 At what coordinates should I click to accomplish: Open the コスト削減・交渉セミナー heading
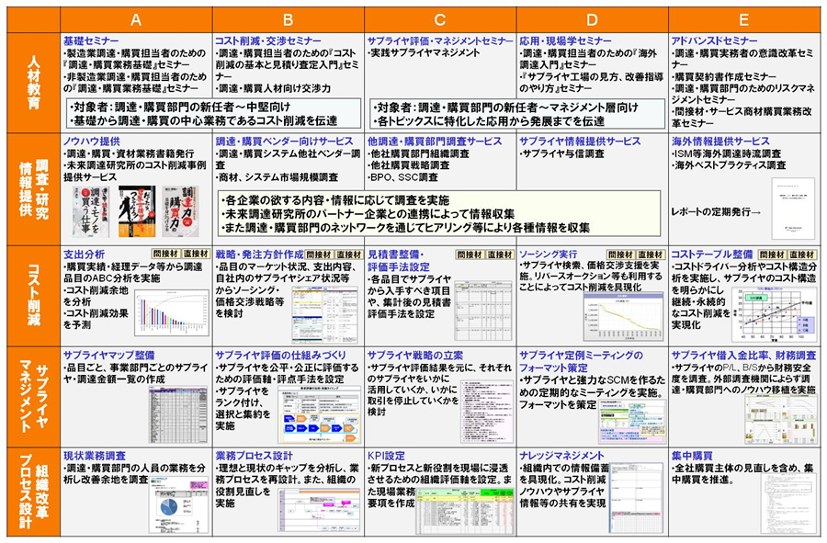[x=268, y=40]
